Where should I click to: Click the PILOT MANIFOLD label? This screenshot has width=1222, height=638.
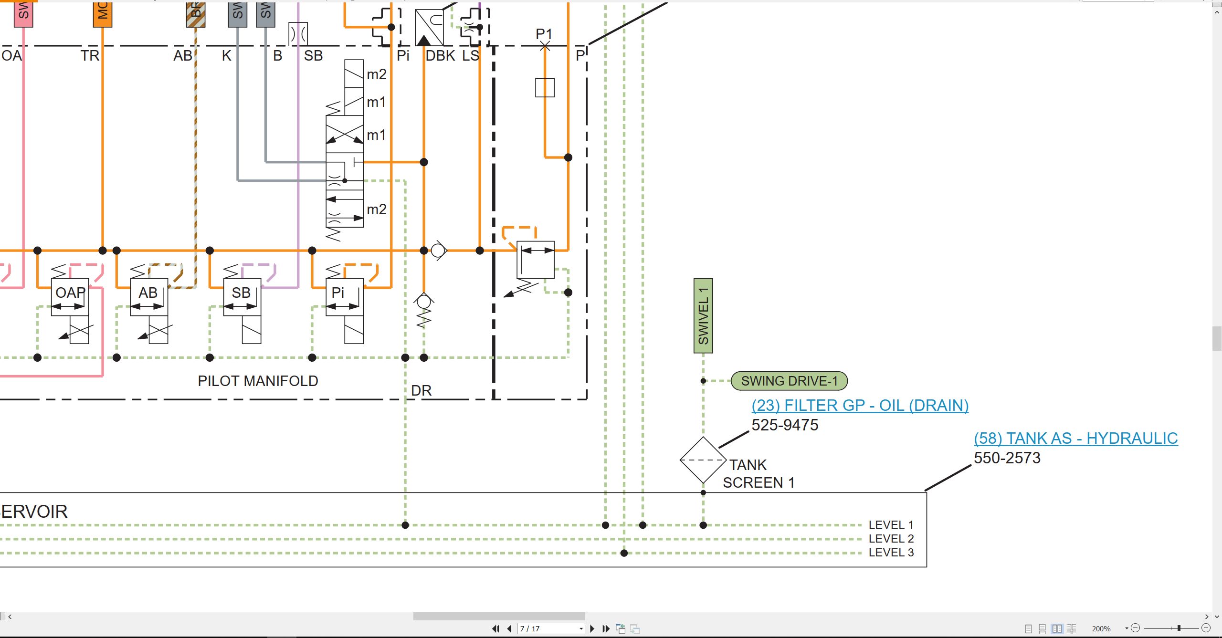(x=258, y=381)
